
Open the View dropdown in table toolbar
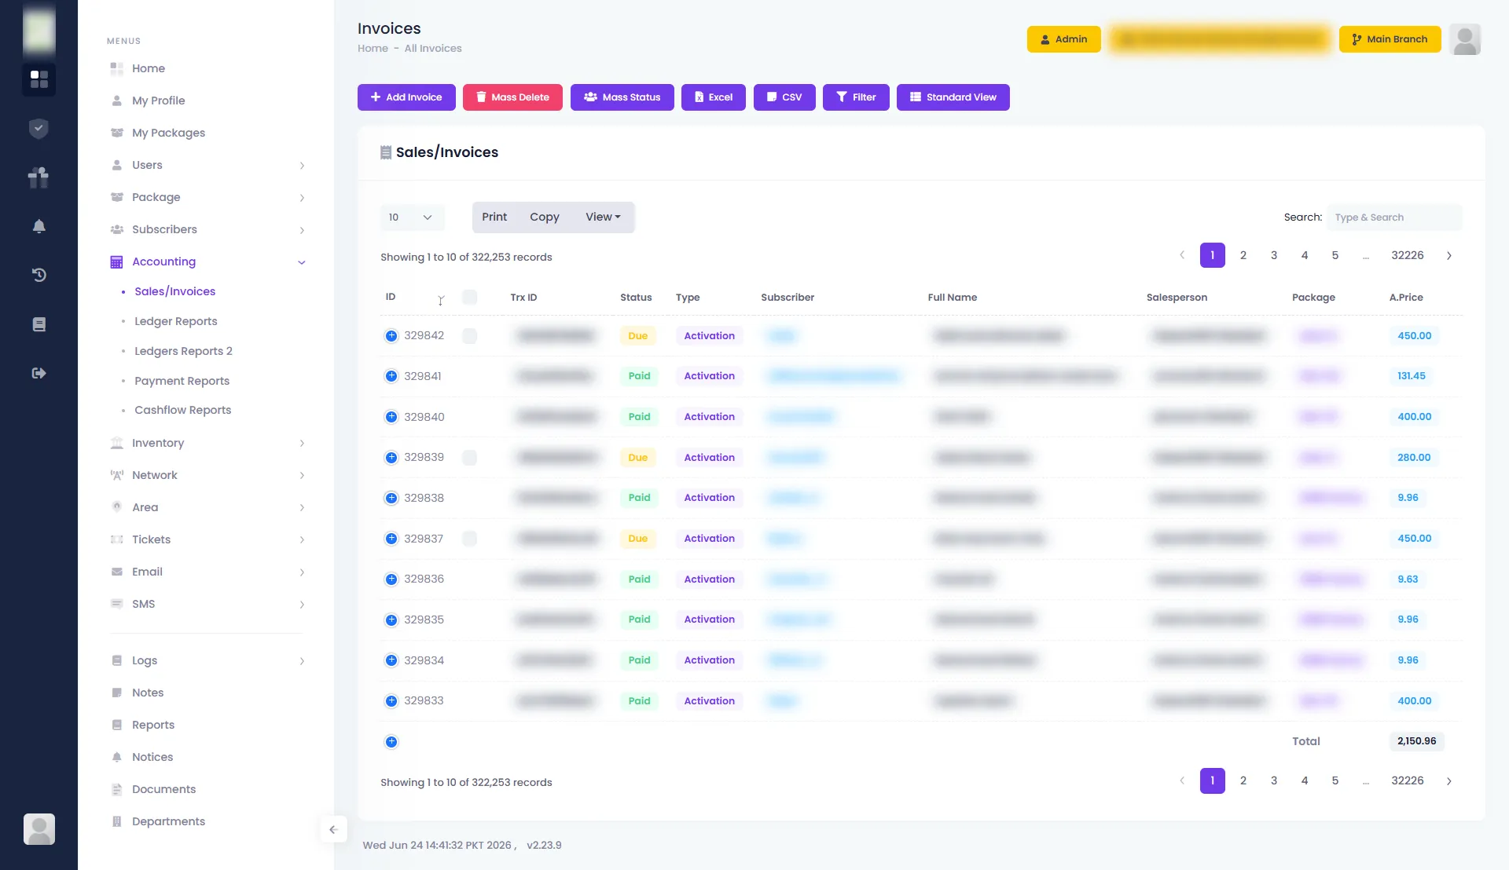pyautogui.click(x=603, y=217)
